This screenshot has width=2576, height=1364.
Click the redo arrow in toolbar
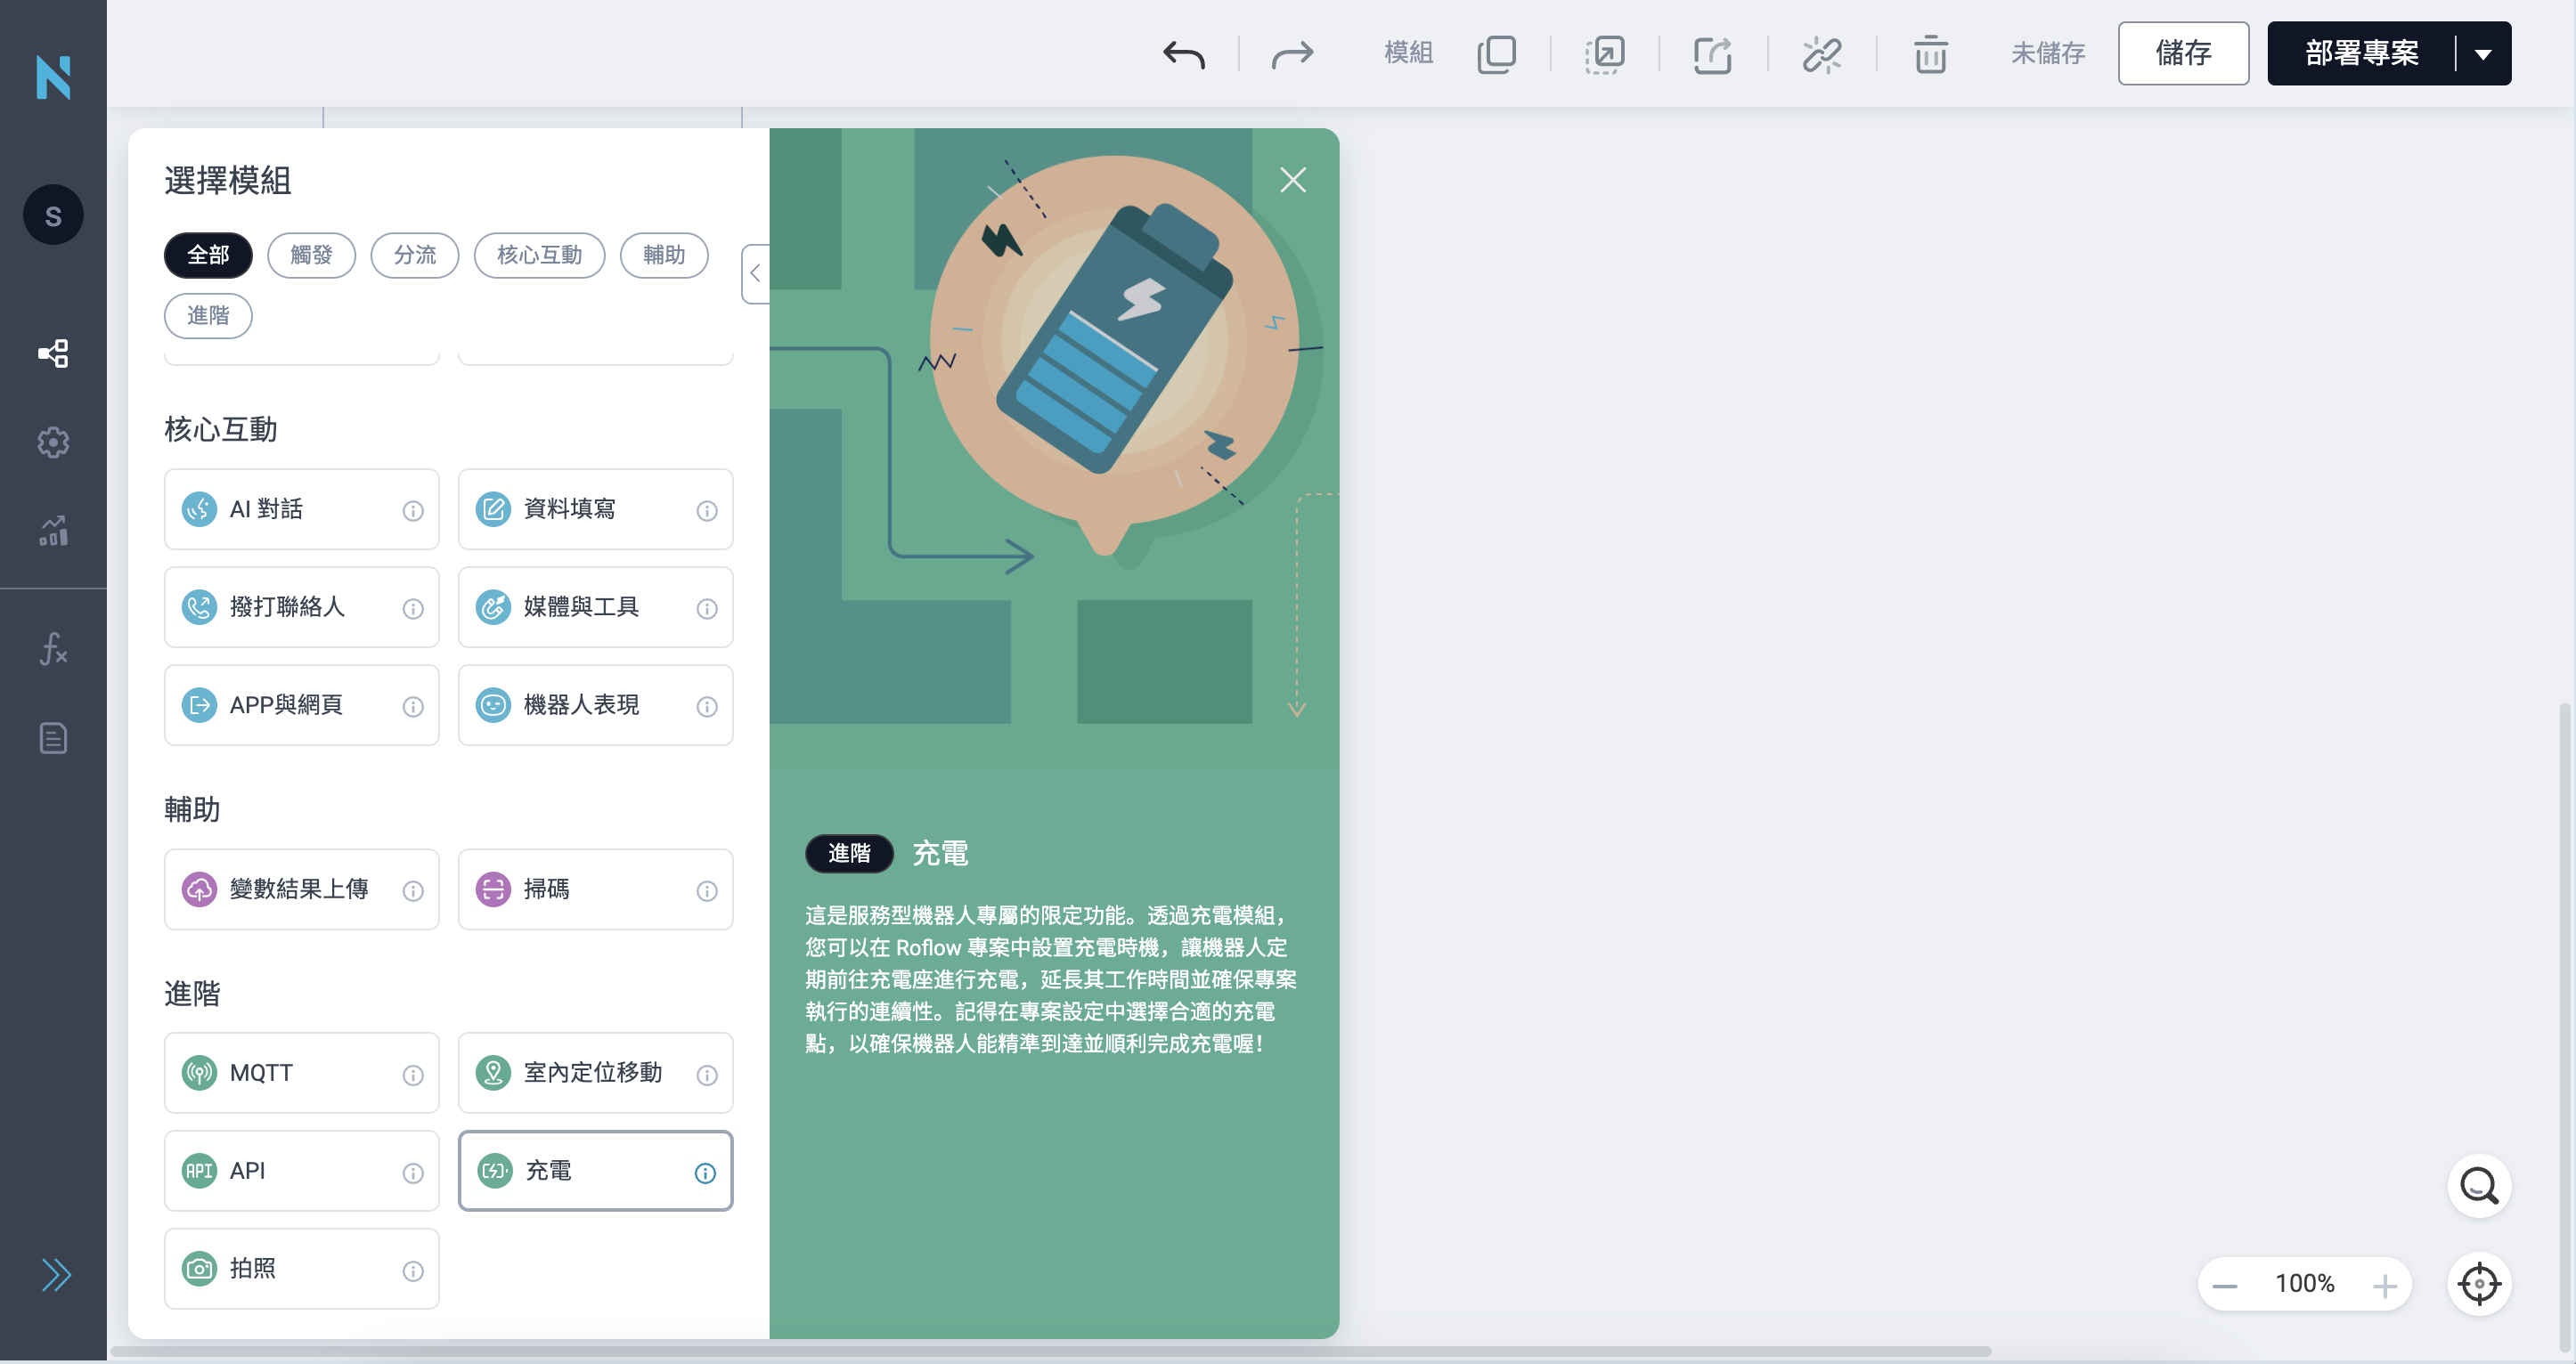(x=1292, y=54)
